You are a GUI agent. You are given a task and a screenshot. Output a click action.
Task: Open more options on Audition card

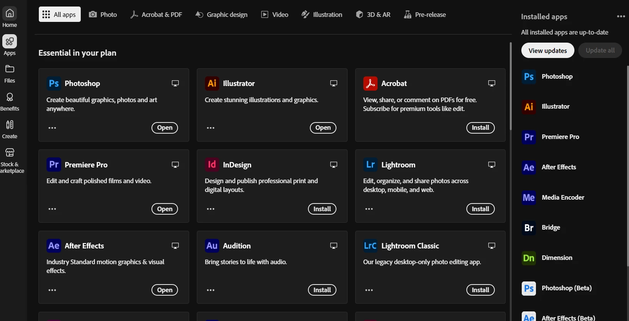click(x=211, y=290)
